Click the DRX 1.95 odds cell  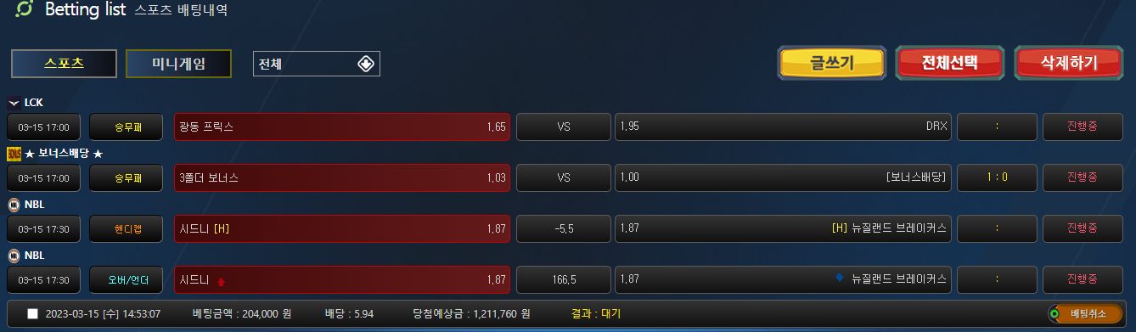pyautogui.click(x=783, y=127)
